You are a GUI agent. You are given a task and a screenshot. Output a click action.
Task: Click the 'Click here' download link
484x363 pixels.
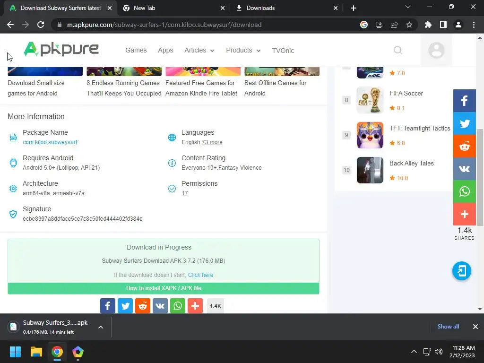pyautogui.click(x=200, y=275)
